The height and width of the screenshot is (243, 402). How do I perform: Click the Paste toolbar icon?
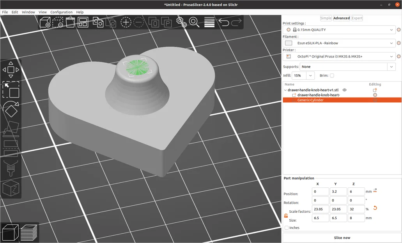[111, 22]
